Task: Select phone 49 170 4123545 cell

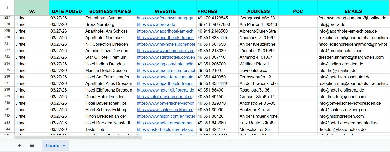Action: tap(217, 18)
